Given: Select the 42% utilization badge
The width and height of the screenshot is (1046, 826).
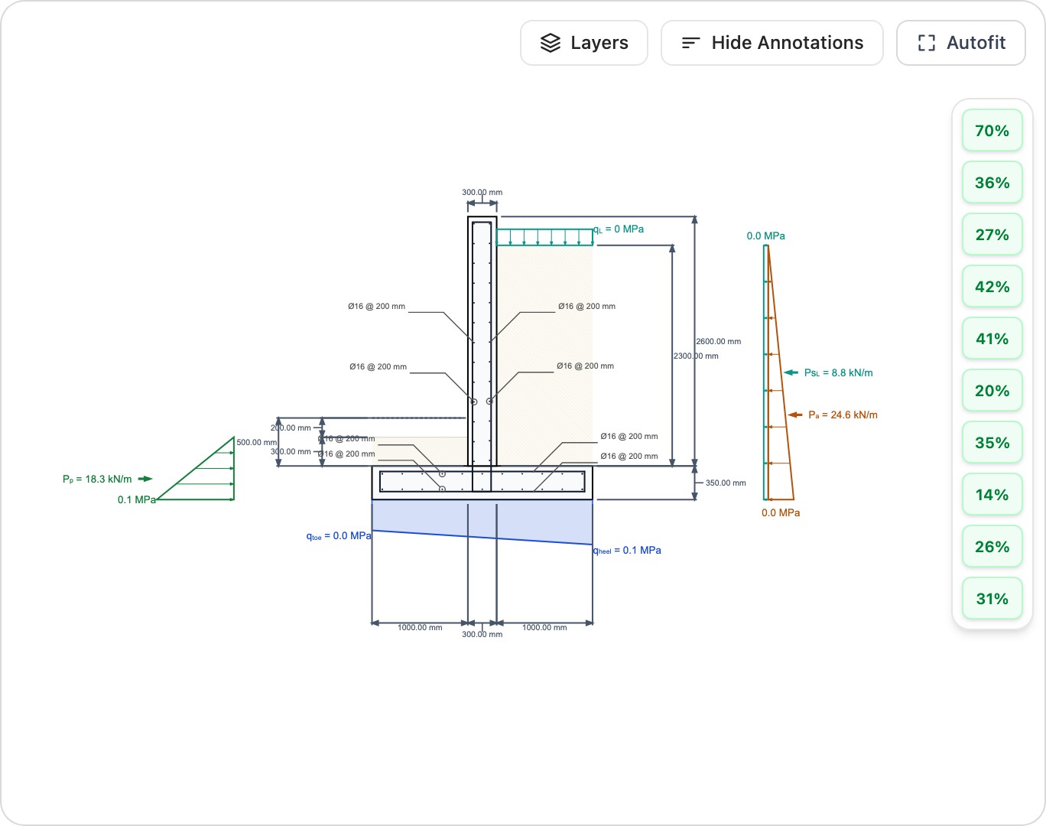Looking at the screenshot, I should [x=992, y=287].
